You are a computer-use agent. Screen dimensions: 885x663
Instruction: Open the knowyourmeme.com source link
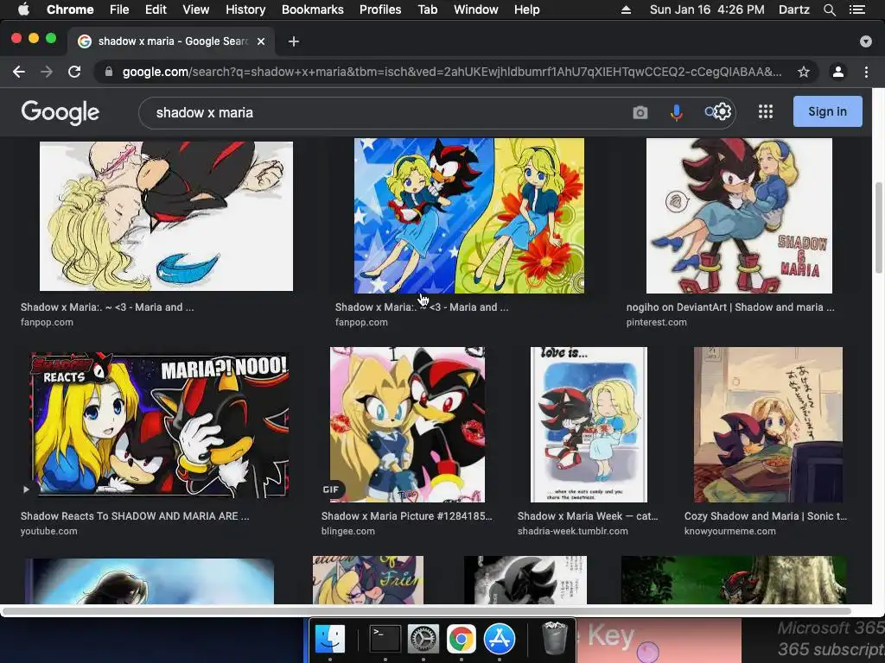729,531
